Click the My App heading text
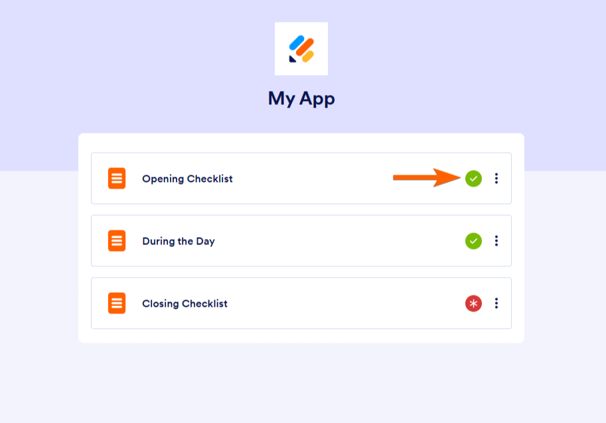This screenshot has width=606, height=423. [x=301, y=98]
